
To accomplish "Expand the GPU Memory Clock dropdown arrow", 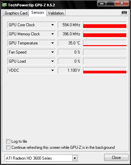I will pyautogui.click(x=52, y=34).
